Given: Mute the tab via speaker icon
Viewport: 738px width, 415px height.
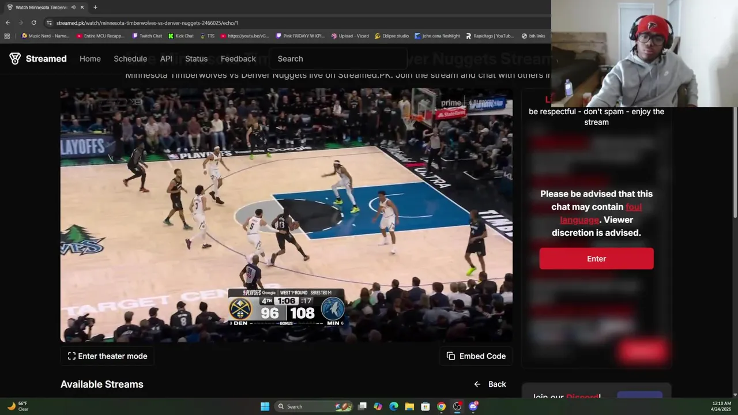Looking at the screenshot, I should pos(73,7).
